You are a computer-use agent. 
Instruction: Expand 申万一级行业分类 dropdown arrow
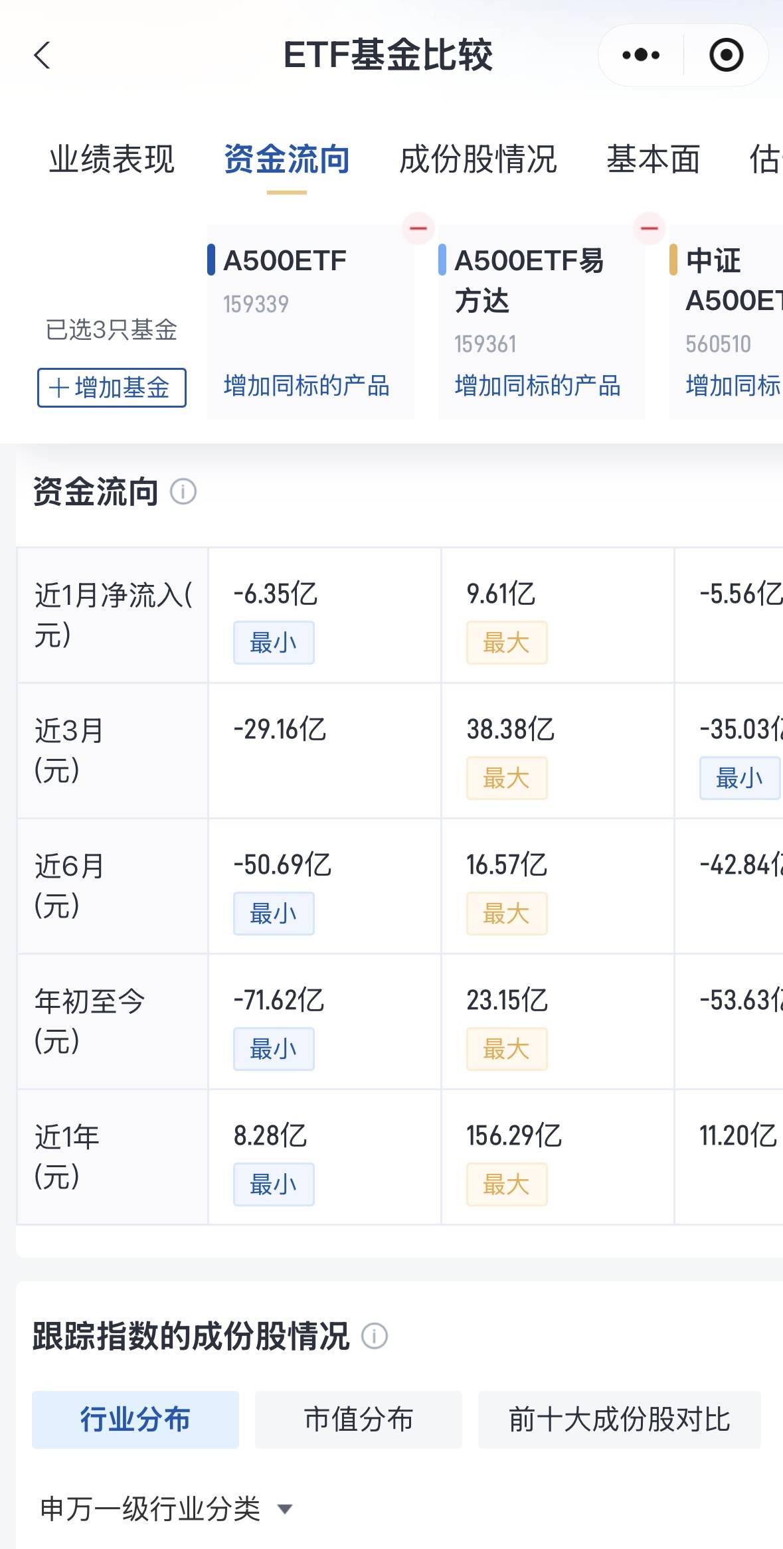click(285, 1509)
